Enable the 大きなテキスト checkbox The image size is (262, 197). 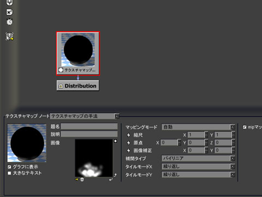coord(9,173)
